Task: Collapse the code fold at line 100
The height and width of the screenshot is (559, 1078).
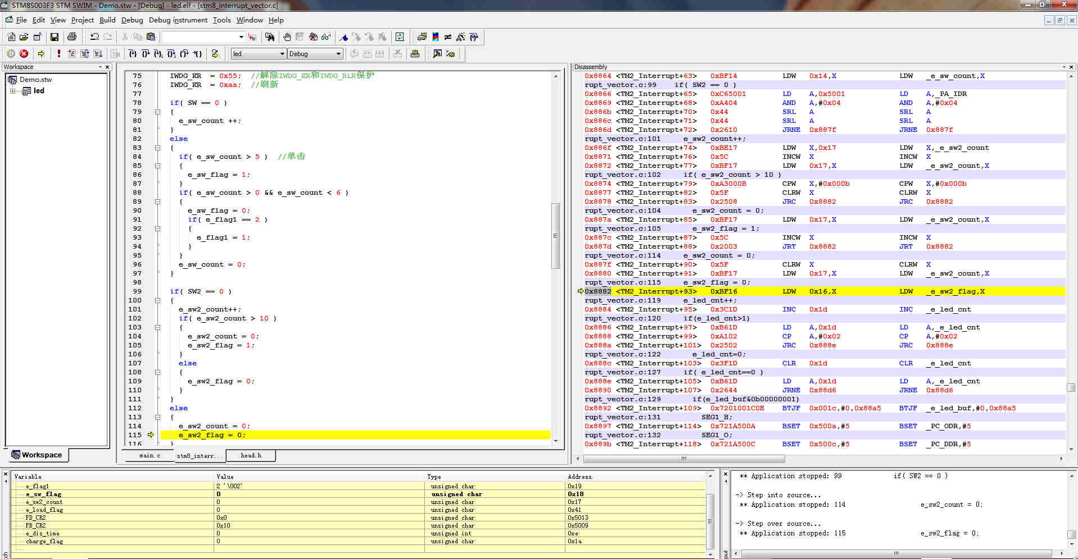Action: [x=157, y=300]
